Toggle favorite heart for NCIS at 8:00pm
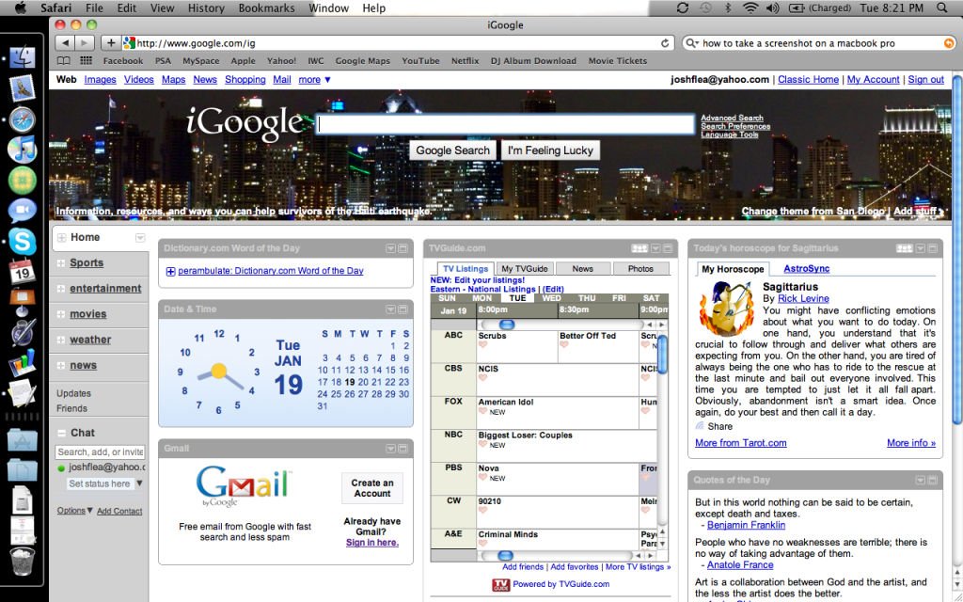 coord(482,378)
